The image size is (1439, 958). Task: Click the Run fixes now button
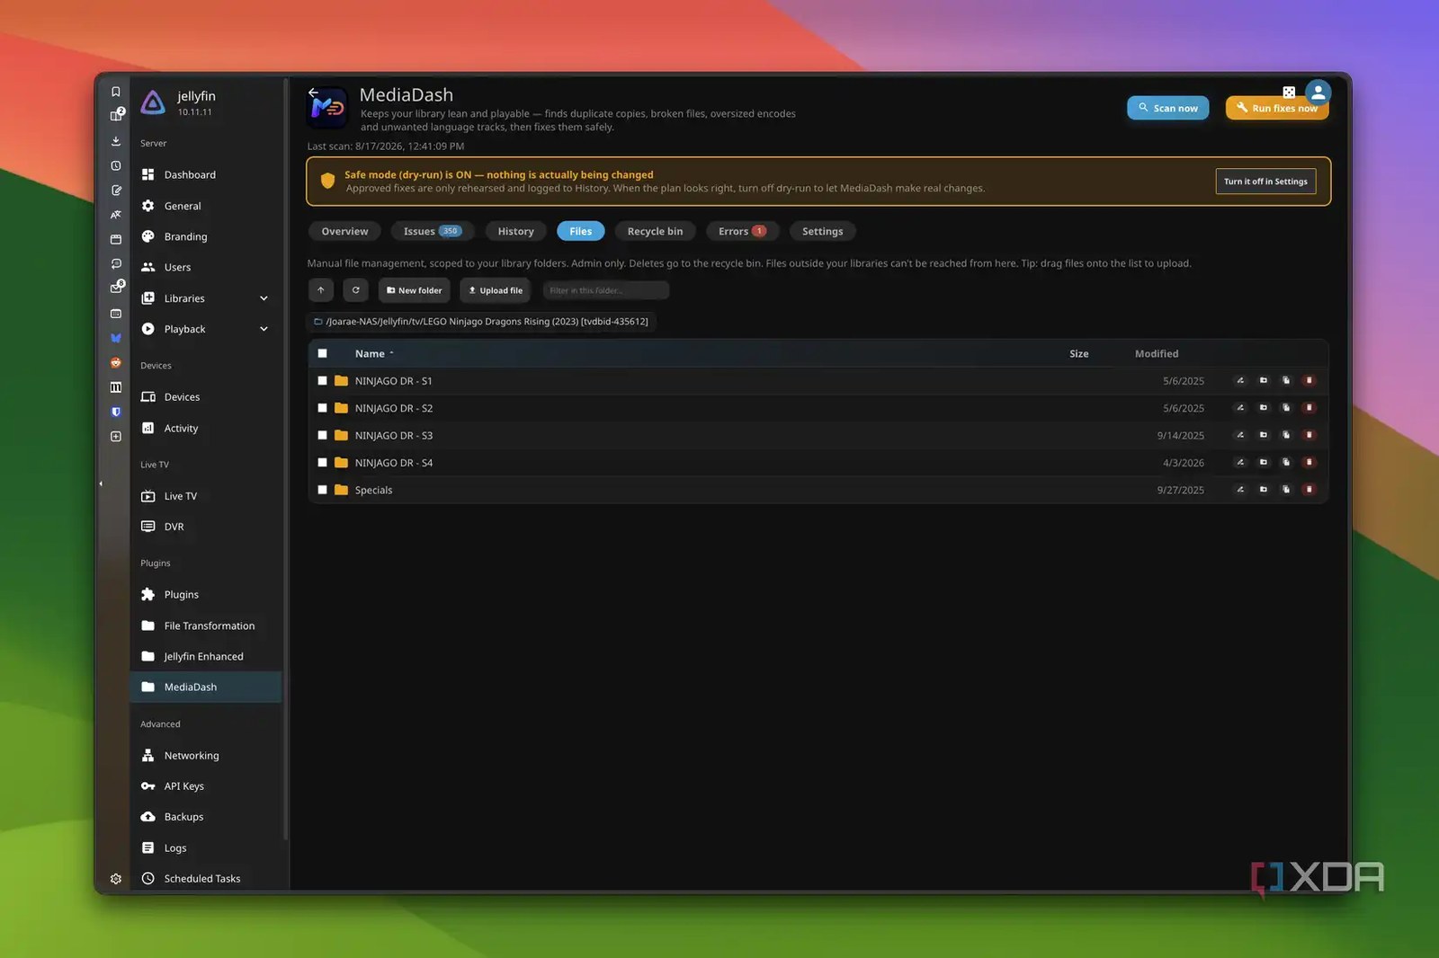point(1276,108)
